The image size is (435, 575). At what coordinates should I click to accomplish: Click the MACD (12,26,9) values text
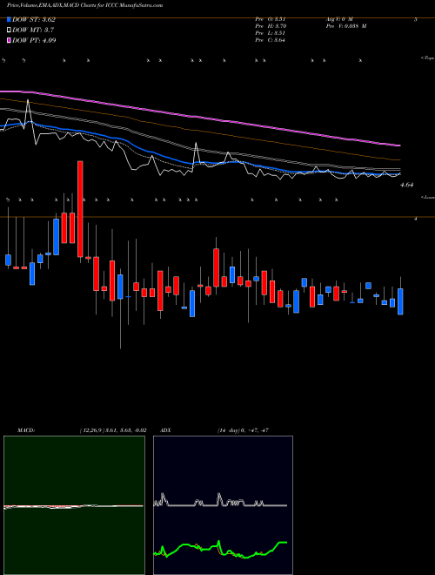(113, 430)
